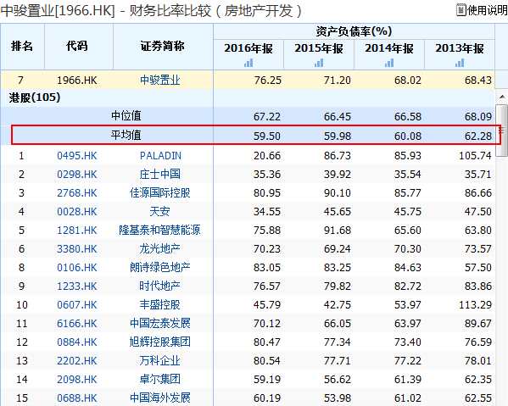Screen dimensions: 508x406
Task: Select 万科企业 2016 value 80.54
Action: [267, 361]
